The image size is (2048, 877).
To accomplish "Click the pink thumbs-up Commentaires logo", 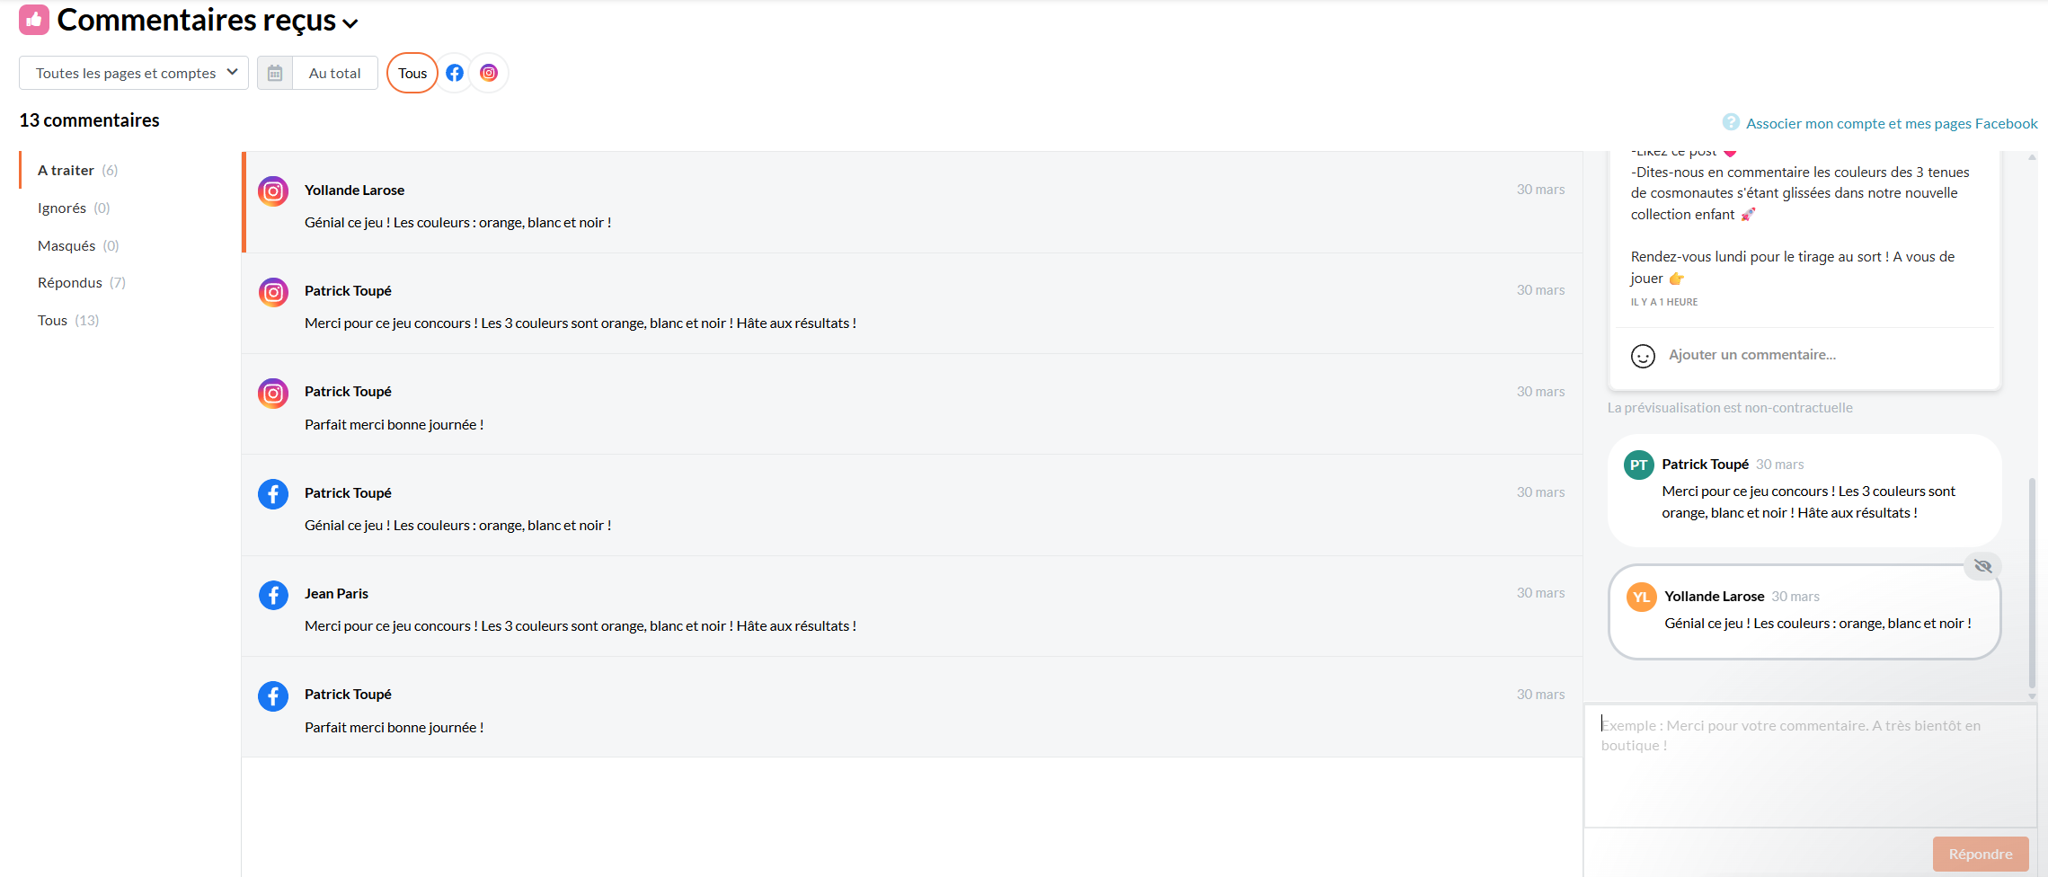I will [x=34, y=20].
